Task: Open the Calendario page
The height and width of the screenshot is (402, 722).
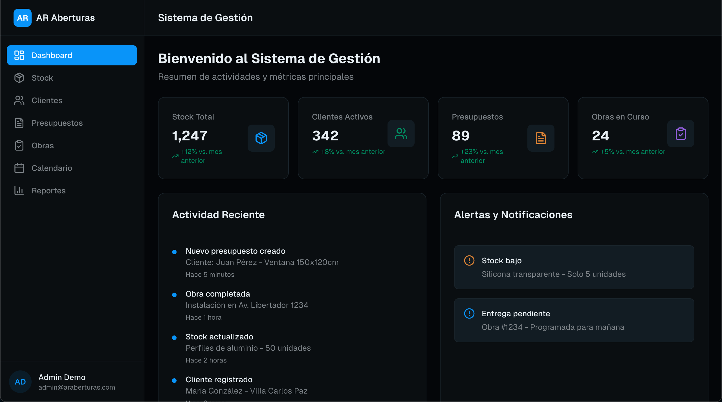Action: click(x=52, y=168)
